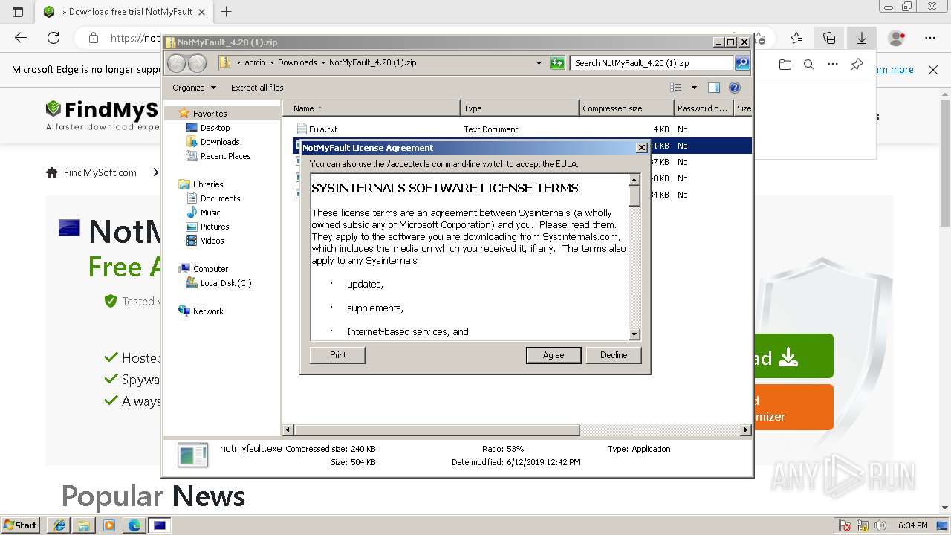The width and height of the screenshot is (951, 535).
Task: Expand dropdown arrow before Downloads breadcrumb
Action: 272,63
